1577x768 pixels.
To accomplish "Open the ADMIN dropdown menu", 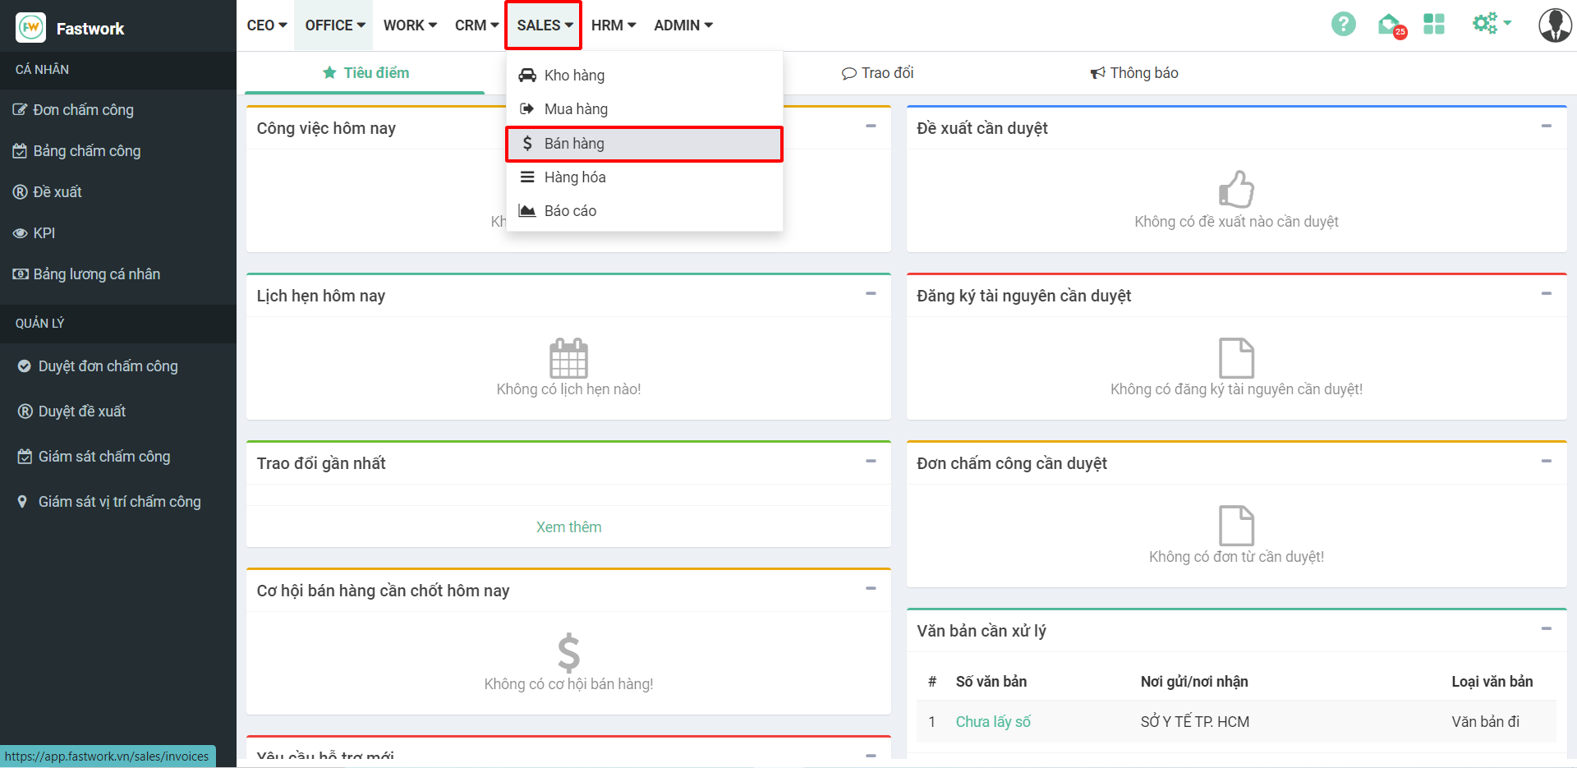I will pos(683,25).
